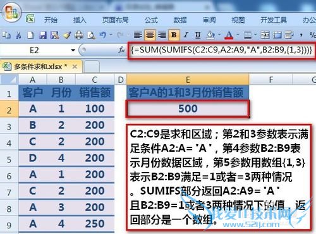This screenshot has width=316, height=234.
Task: Apply the fill color bucket
Action: tap(210, 35)
